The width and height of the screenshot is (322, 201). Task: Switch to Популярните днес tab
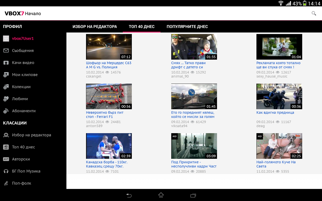coord(187,27)
